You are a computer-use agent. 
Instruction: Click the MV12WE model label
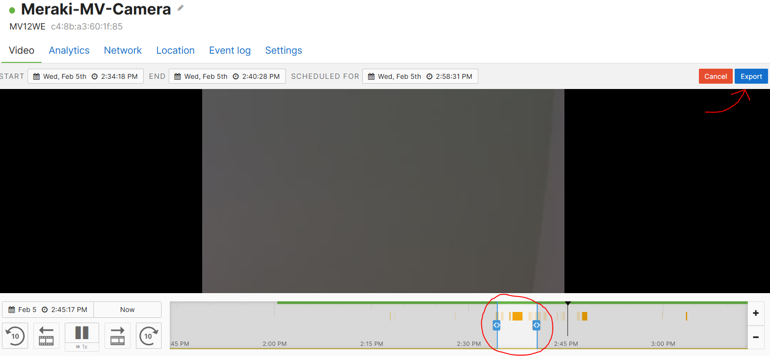pyautogui.click(x=28, y=27)
